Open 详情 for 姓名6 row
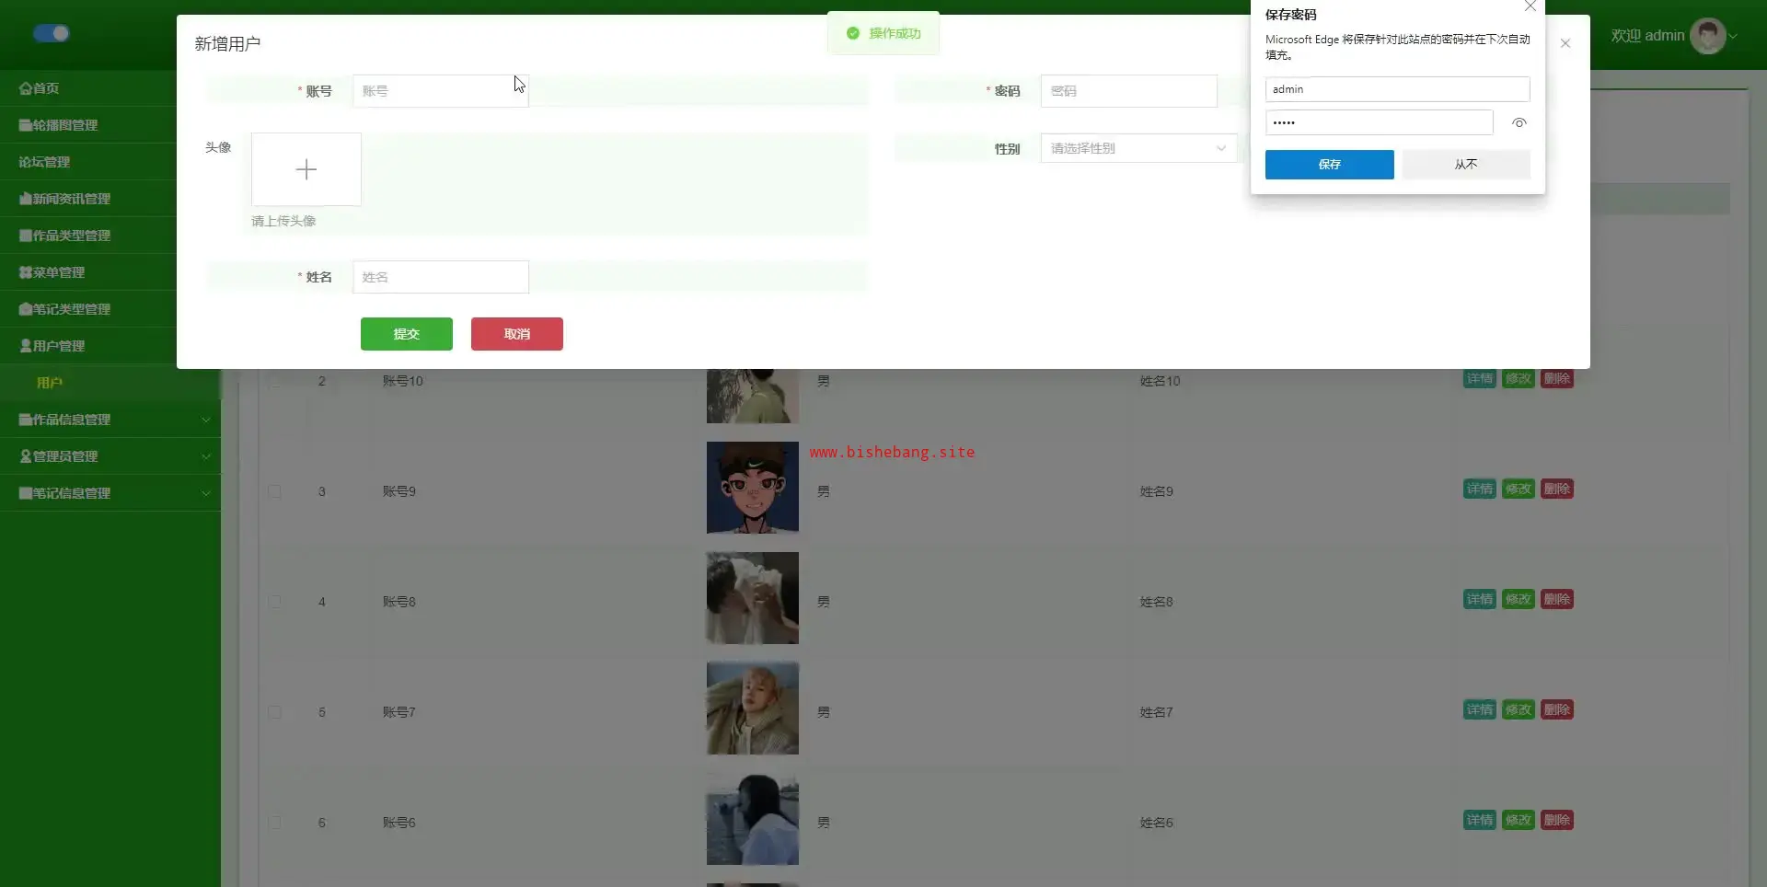1767x887 pixels. pyautogui.click(x=1480, y=820)
